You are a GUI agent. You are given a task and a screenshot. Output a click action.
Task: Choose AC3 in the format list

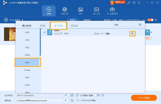click(x=27, y=47)
